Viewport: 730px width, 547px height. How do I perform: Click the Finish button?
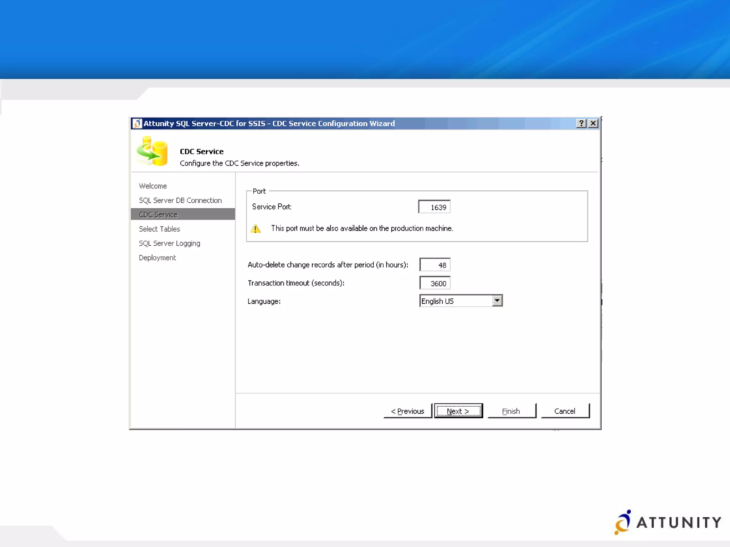point(511,411)
